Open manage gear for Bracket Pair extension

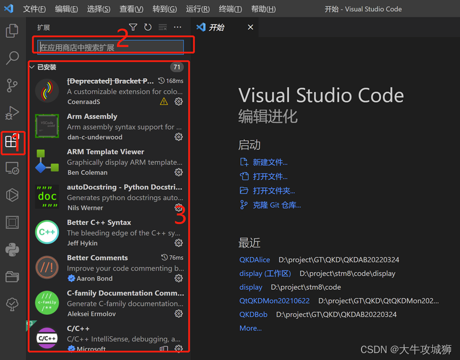click(x=179, y=102)
